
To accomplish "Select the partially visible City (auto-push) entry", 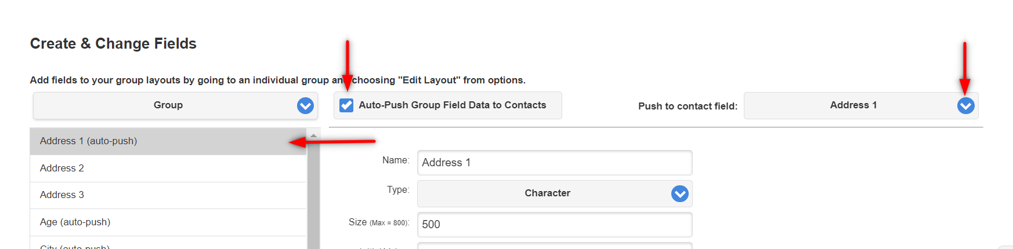I will [x=168, y=243].
